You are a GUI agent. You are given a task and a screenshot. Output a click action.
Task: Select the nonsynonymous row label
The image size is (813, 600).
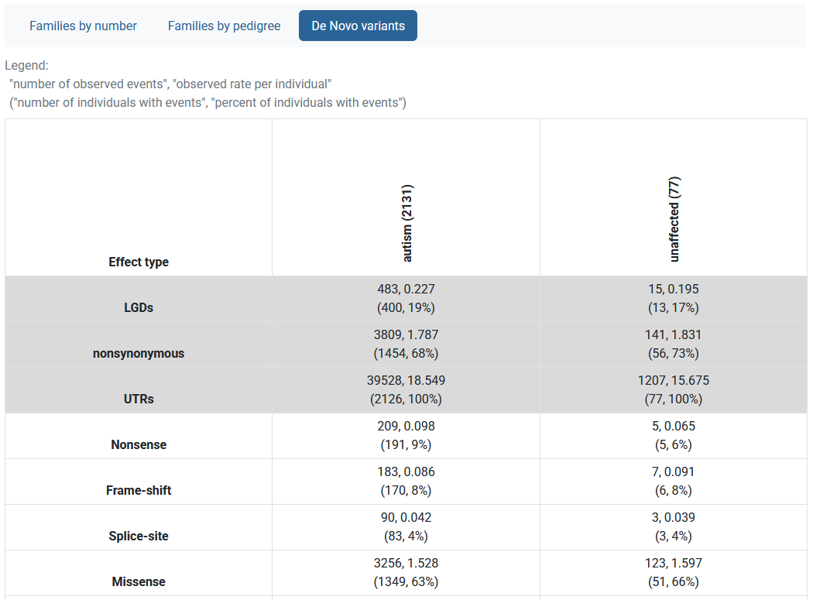tap(139, 353)
